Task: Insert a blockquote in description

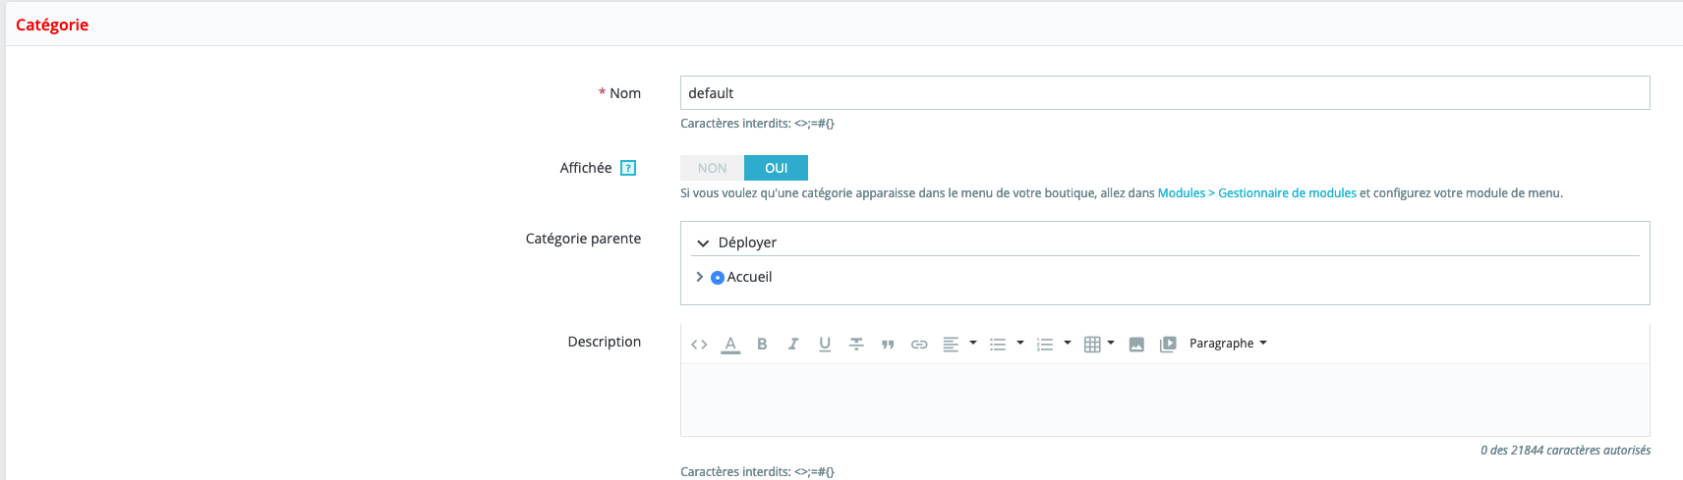Action: tap(888, 345)
